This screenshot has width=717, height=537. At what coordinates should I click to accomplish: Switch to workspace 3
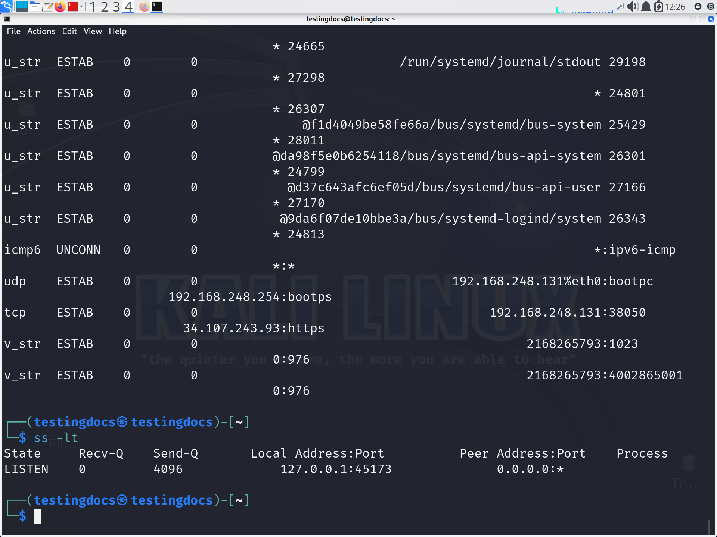click(117, 7)
